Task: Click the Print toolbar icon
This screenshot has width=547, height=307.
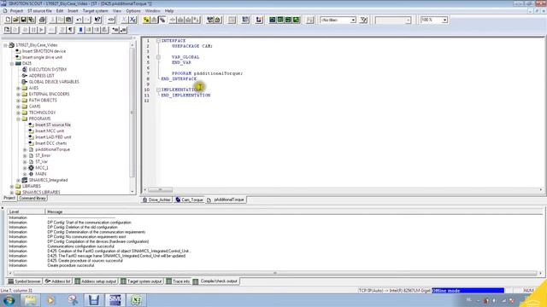Action: click(x=42, y=20)
